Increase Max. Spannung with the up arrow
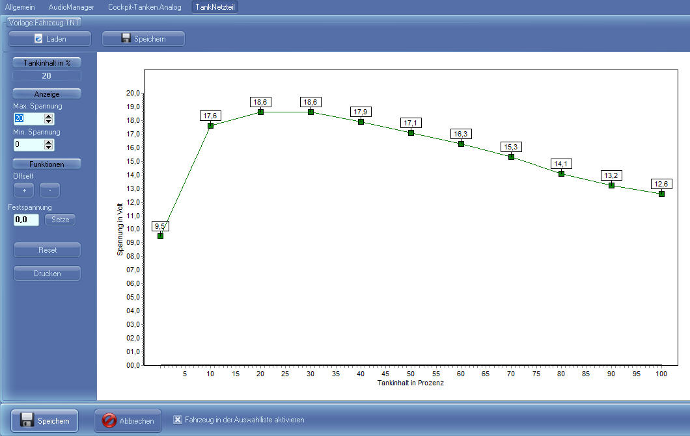This screenshot has width=690, height=436. 48,116
